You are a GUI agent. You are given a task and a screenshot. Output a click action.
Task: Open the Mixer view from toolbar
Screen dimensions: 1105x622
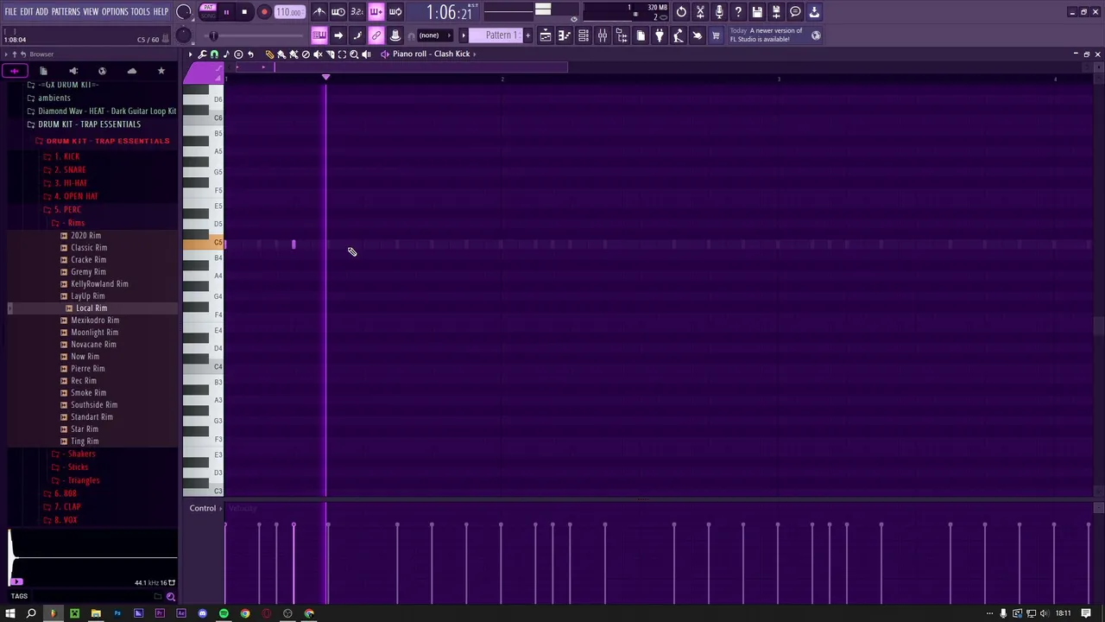(602, 35)
